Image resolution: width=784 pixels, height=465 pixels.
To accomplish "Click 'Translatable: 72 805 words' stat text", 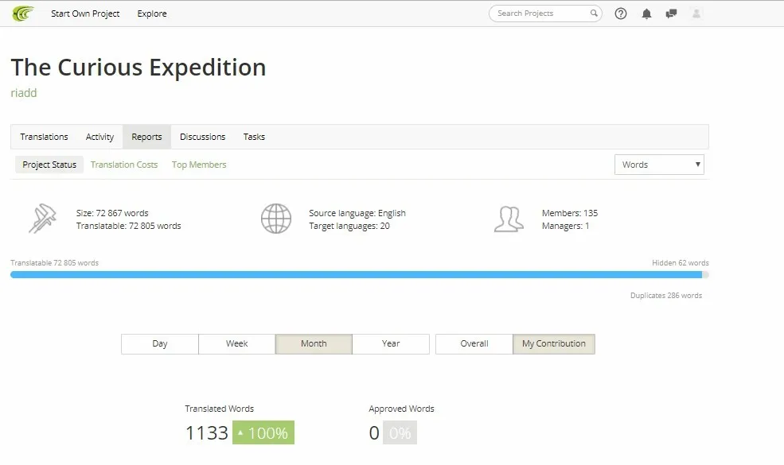I will click(x=128, y=227).
